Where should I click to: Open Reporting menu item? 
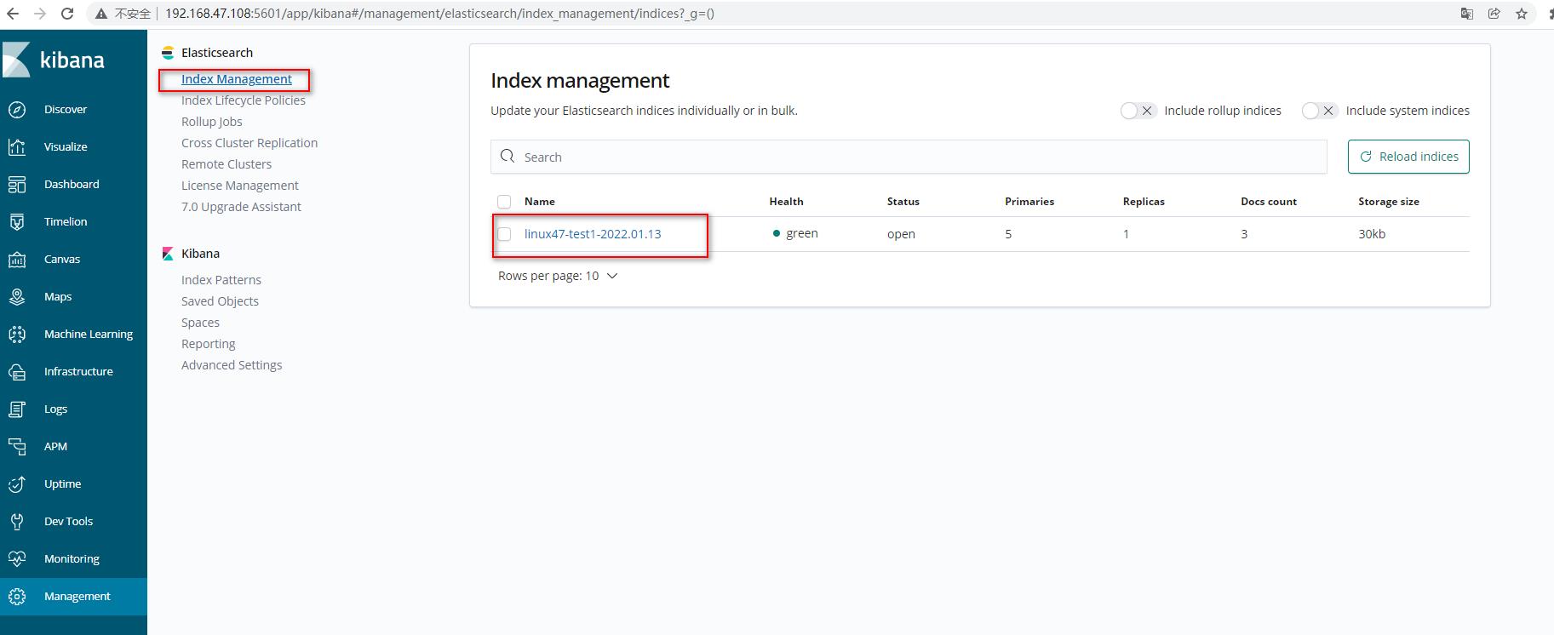click(209, 344)
